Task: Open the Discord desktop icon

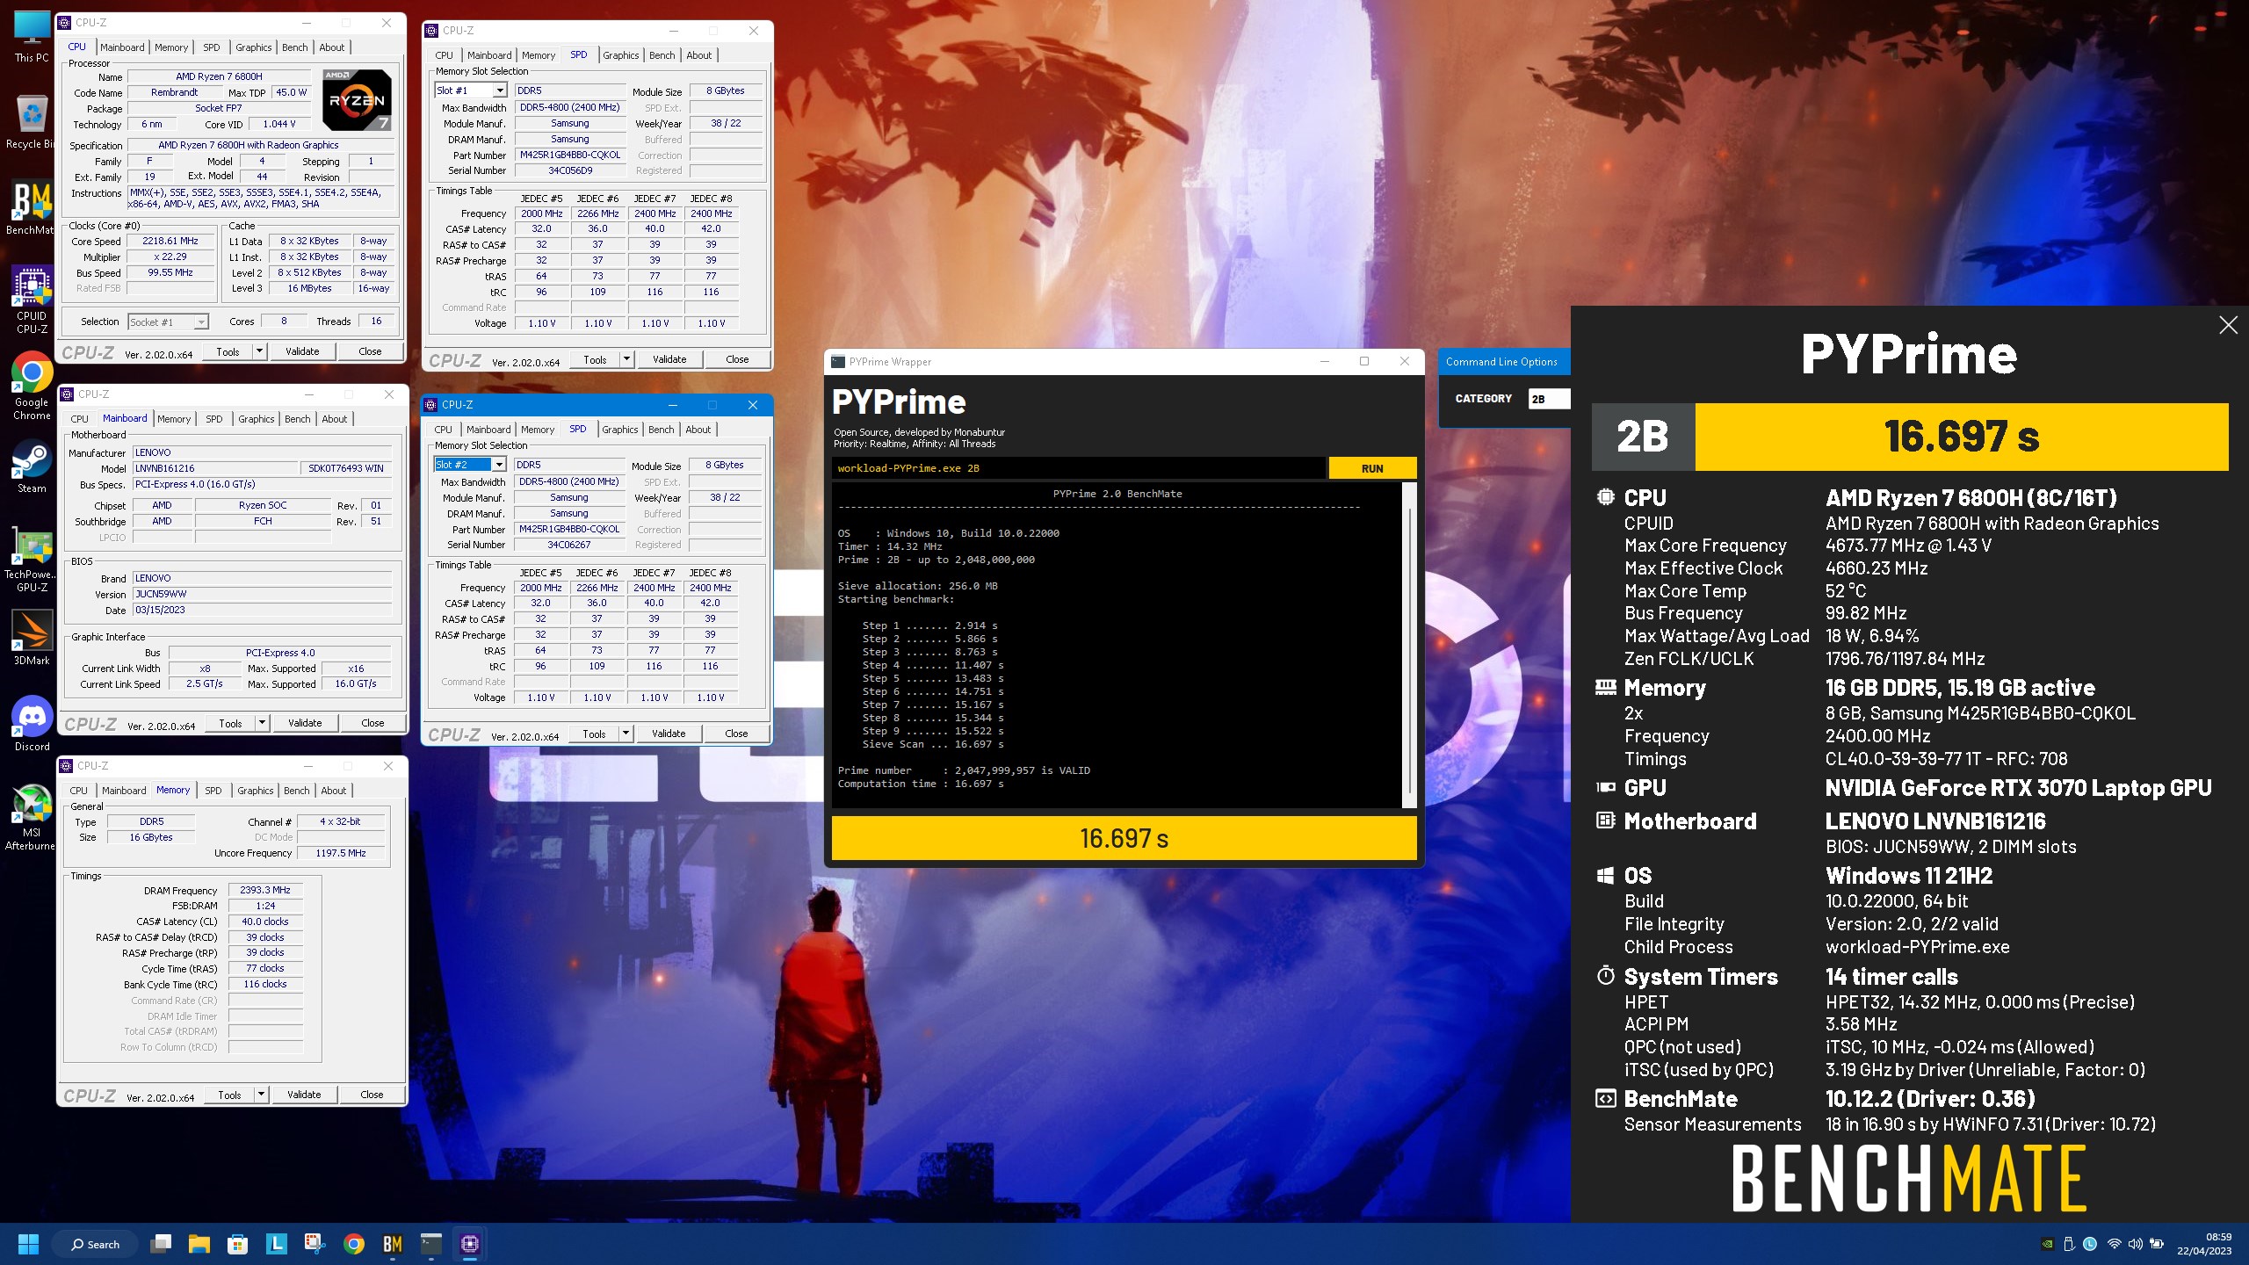Action: pyautogui.click(x=32, y=722)
